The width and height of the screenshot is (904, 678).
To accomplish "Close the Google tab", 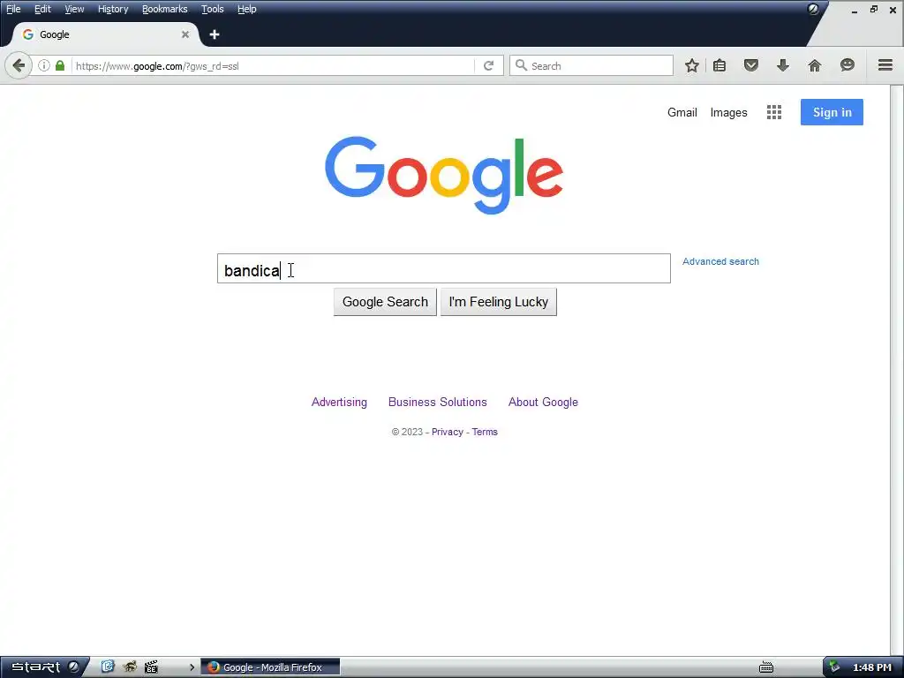I will 185,34.
